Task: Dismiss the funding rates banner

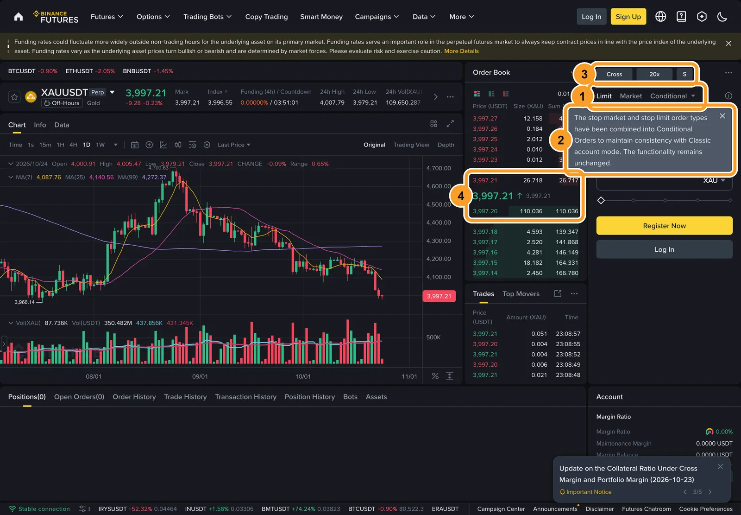Action: pos(728,43)
